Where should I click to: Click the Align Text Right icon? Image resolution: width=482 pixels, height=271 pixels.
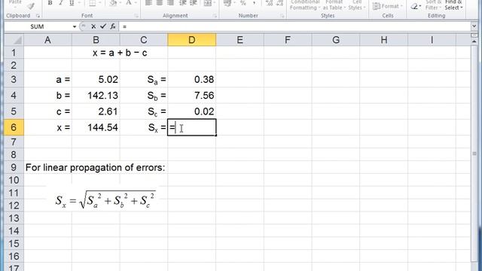point(170,3)
